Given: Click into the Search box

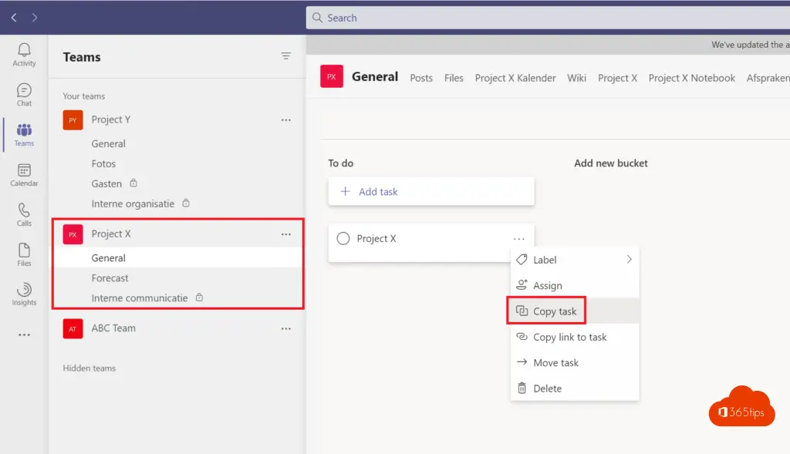Looking at the screenshot, I should click(x=540, y=18).
